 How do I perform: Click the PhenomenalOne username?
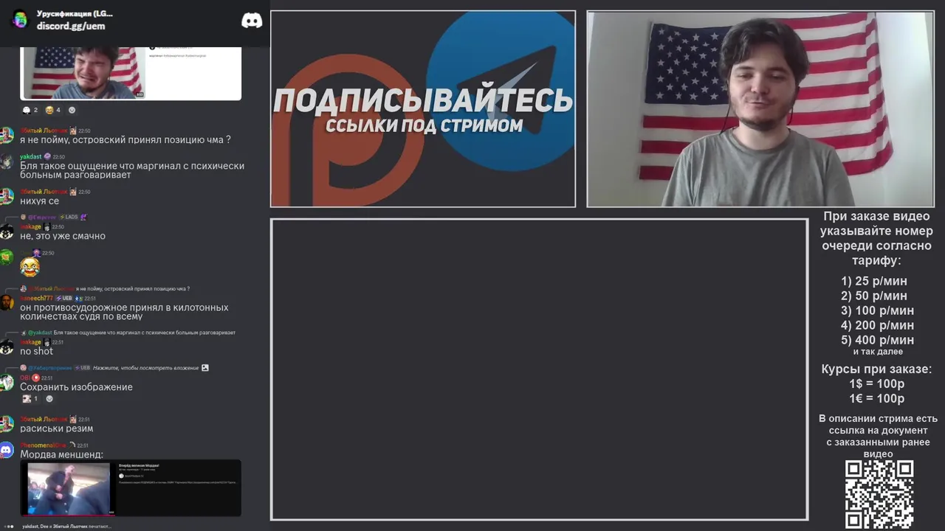(43, 445)
